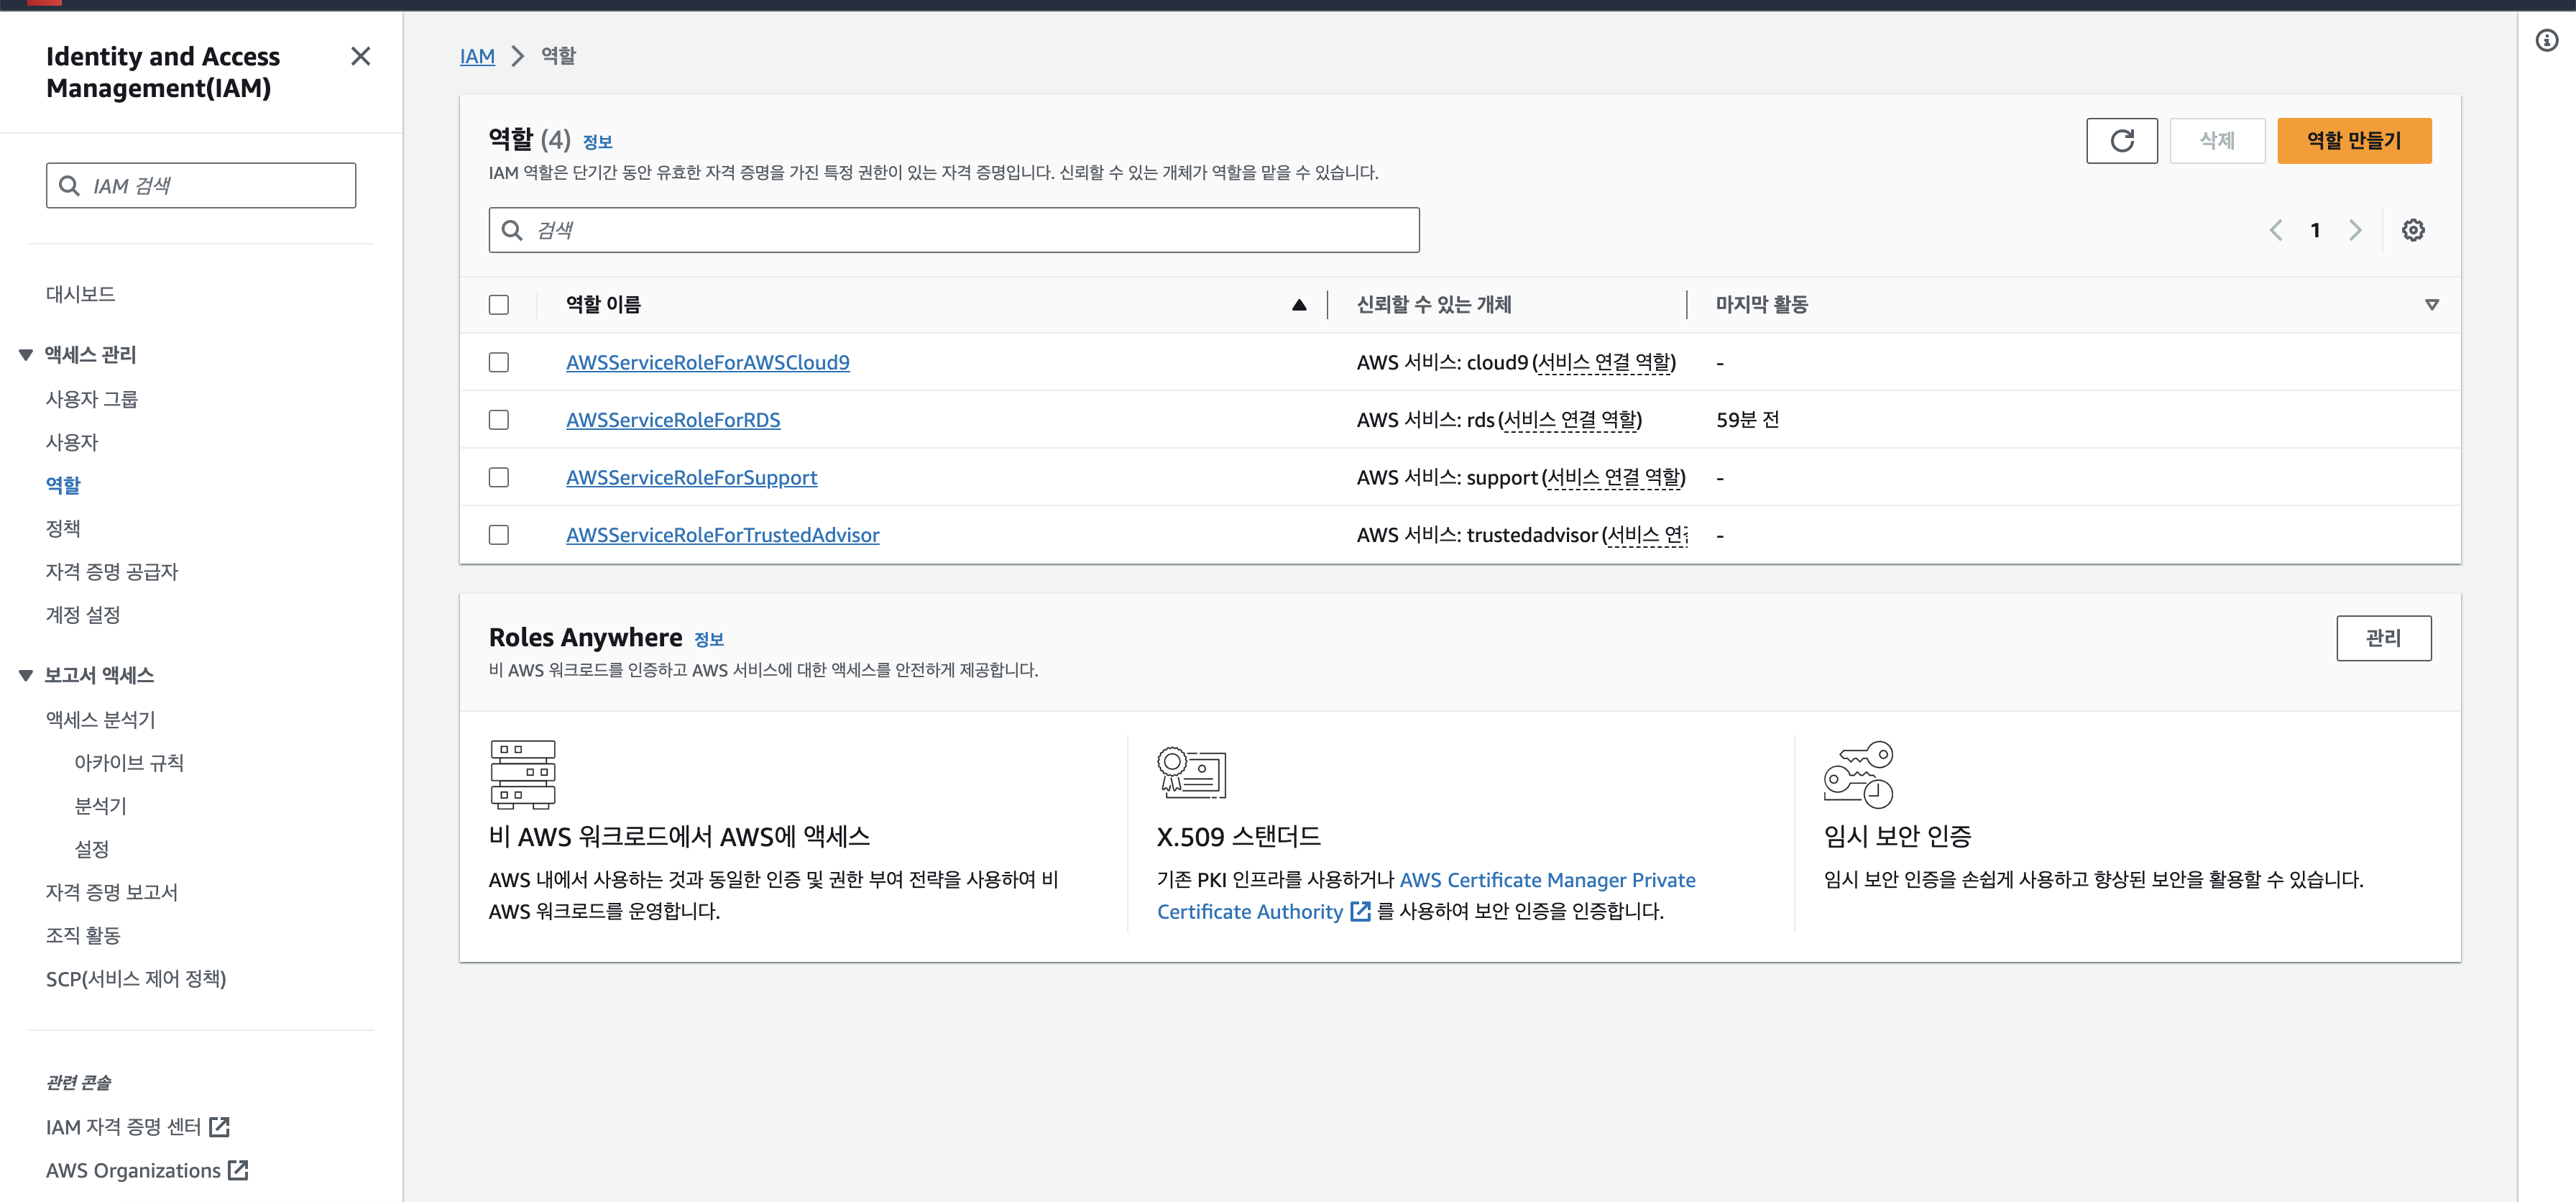Screen dimensions: 2576x1202
Task: Open 정책 in the sidebar menu
Action: [63, 528]
